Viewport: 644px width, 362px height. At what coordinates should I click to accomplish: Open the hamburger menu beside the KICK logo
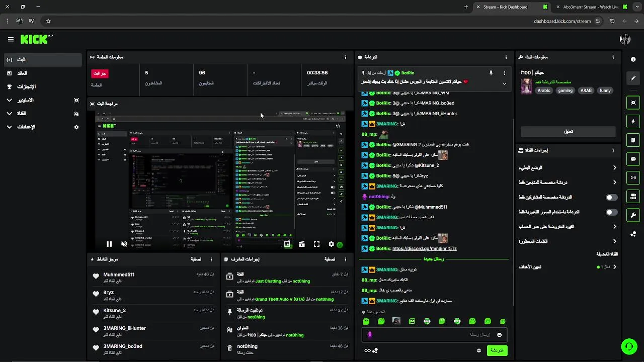click(11, 39)
